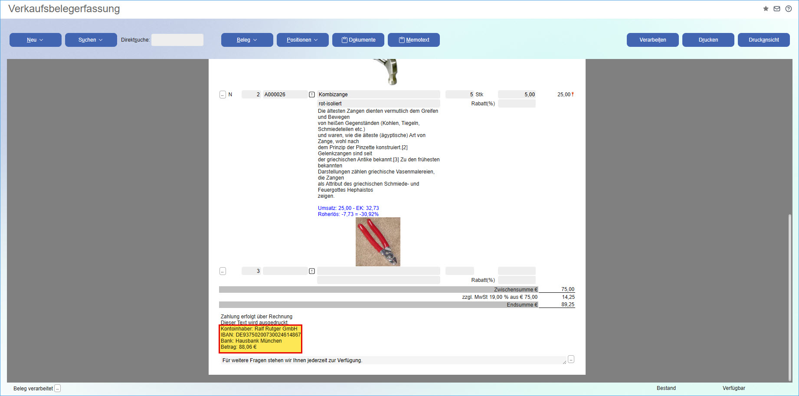Image resolution: width=799 pixels, height=396 pixels.
Task: Open the Beleg dropdown menu
Action: 247,40
